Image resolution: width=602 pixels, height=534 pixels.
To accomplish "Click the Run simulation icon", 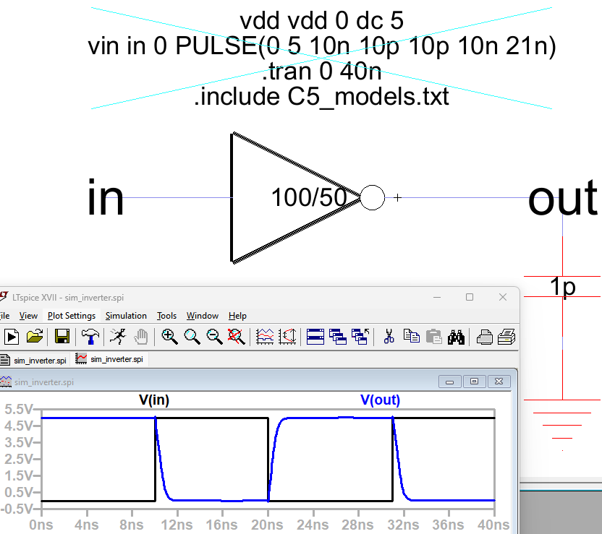I will 12,336.
